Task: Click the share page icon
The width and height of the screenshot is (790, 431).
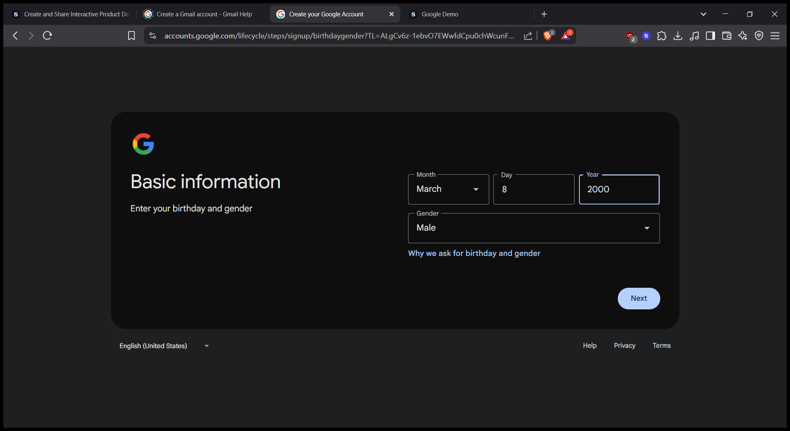Action: pos(528,36)
